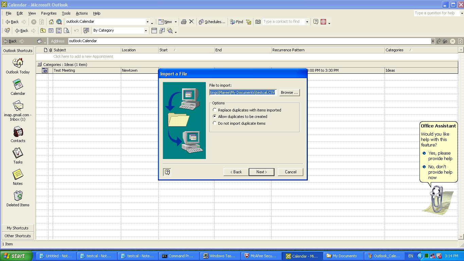Collapse the Categories: Ideas group

click(39, 65)
